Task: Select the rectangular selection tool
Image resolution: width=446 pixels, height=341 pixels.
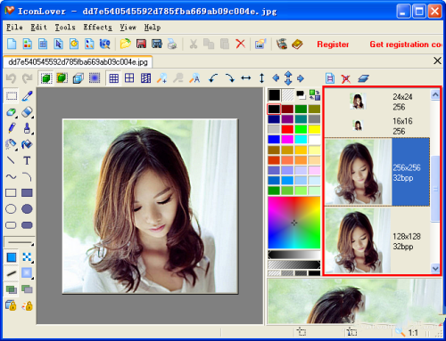Action: (12, 96)
